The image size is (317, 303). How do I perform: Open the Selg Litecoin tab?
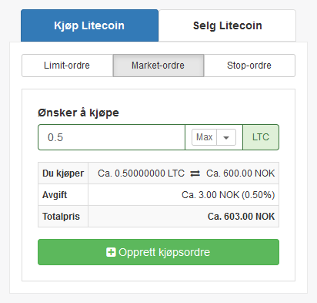click(227, 25)
